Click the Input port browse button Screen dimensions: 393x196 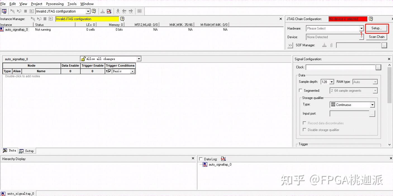[x=372, y=113]
